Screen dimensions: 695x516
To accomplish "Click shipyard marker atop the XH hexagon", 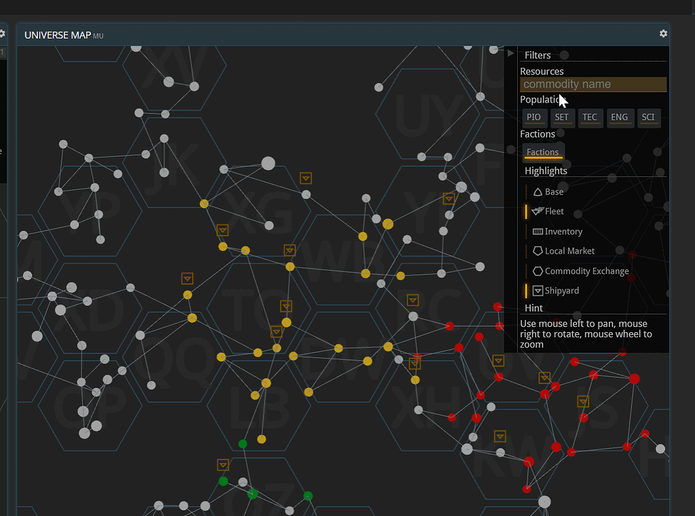I will 415,363.
